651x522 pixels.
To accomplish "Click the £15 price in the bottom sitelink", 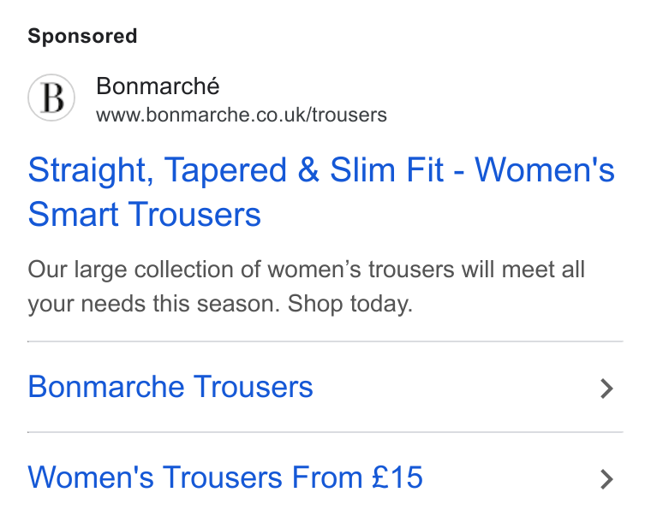I will click(397, 478).
